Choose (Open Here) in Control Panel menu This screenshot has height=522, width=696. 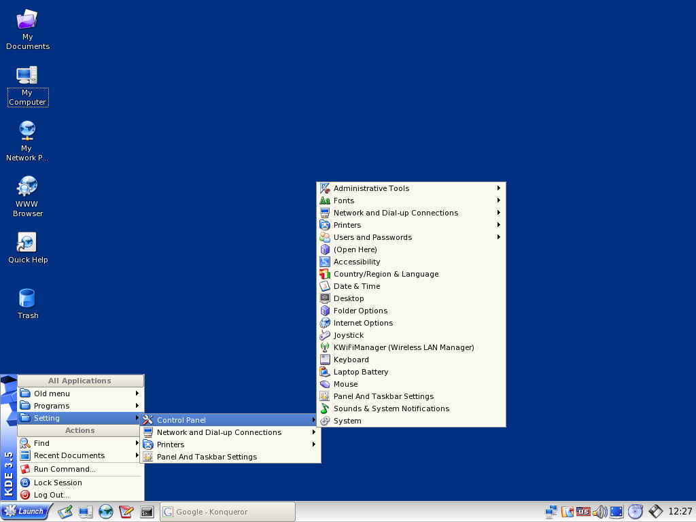[x=411, y=249]
